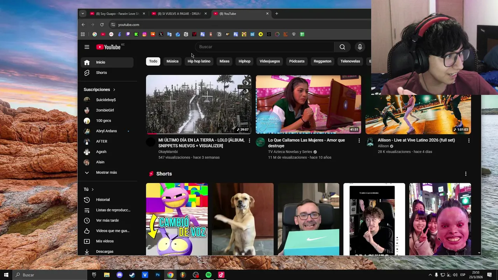Expand the Tú section chevron

93,189
